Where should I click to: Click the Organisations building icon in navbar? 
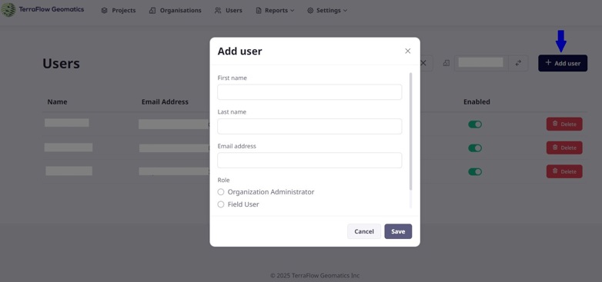[152, 11]
